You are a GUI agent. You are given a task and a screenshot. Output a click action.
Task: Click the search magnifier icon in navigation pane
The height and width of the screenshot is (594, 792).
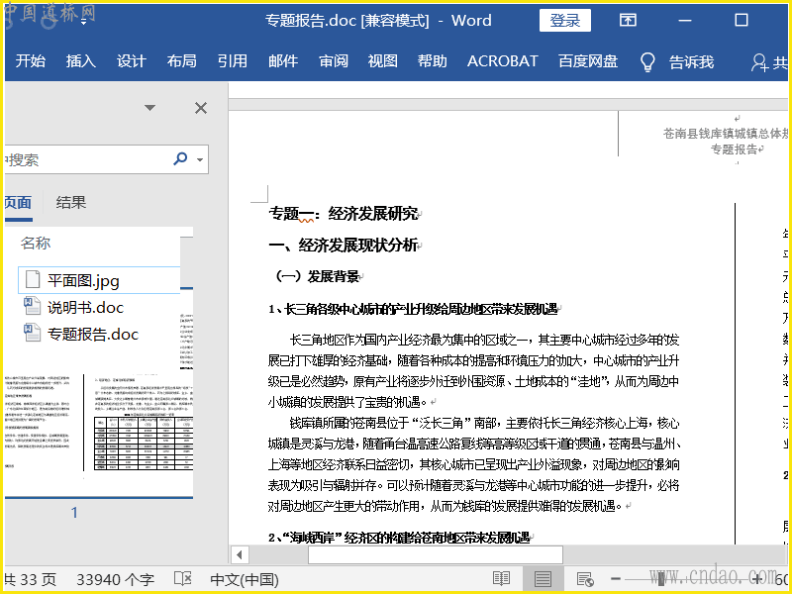click(x=180, y=159)
